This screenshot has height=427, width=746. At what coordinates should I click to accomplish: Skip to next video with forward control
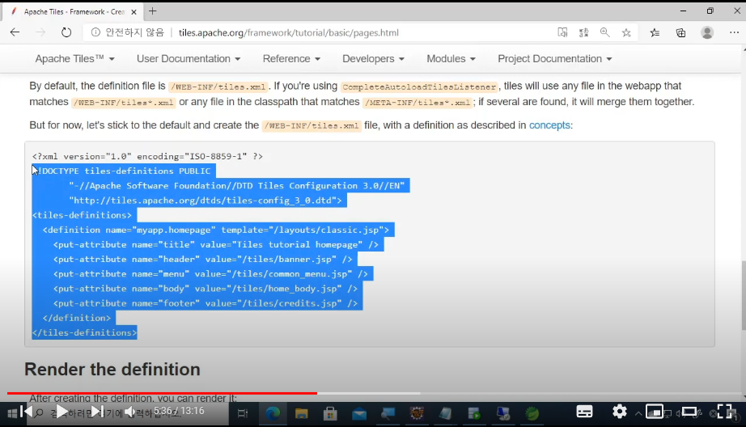[x=96, y=412]
